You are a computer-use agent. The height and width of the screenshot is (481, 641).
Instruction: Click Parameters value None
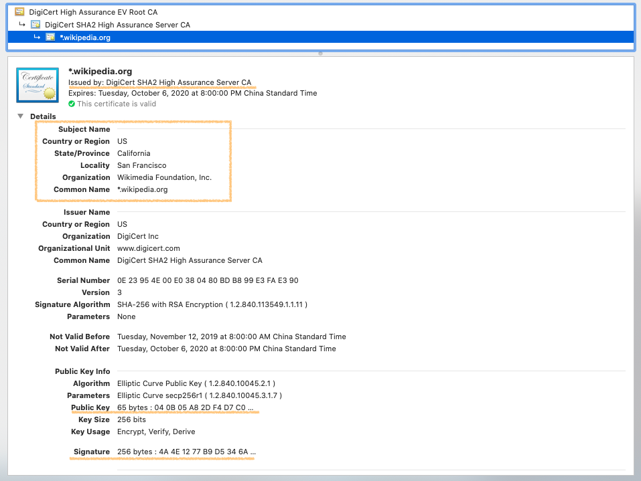(127, 316)
